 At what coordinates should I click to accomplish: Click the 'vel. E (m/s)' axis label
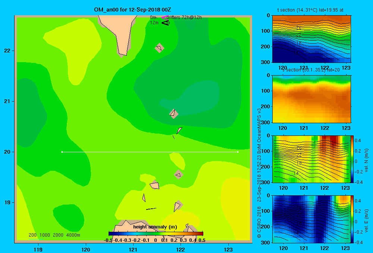[367, 220]
